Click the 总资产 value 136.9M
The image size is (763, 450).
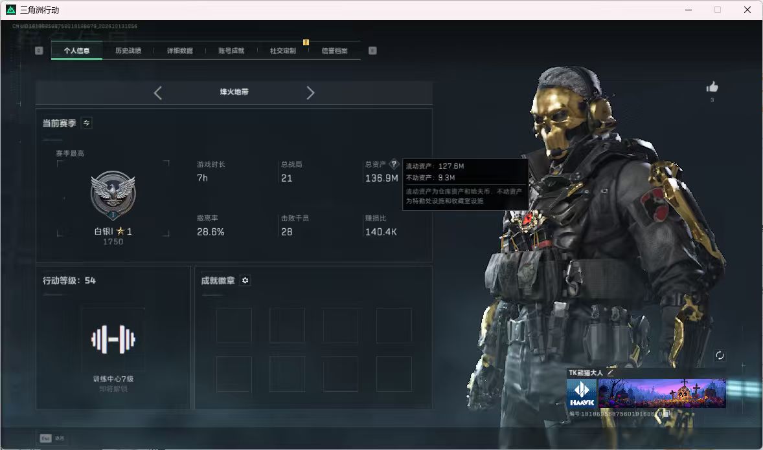[x=381, y=178]
